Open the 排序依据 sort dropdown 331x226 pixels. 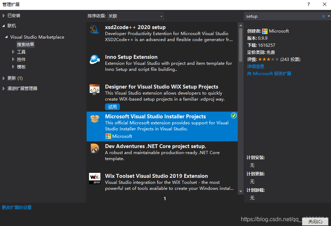point(136,16)
